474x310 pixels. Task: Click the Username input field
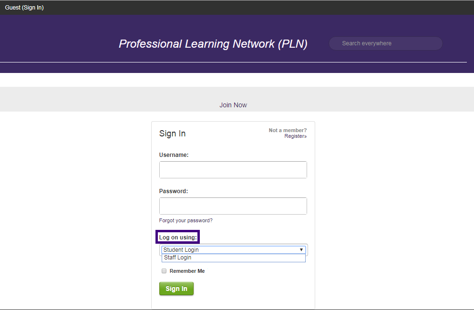[233, 170]
